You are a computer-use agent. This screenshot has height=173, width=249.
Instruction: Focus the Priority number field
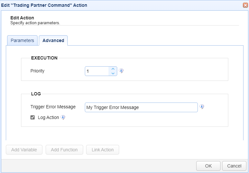[97, 71]
